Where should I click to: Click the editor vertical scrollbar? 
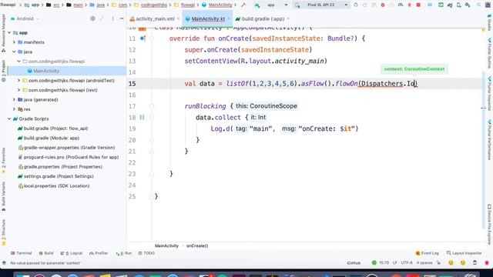coord(483,151)
